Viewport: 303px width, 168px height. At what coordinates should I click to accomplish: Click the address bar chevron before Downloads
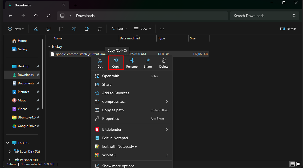(x=70, y=16)
